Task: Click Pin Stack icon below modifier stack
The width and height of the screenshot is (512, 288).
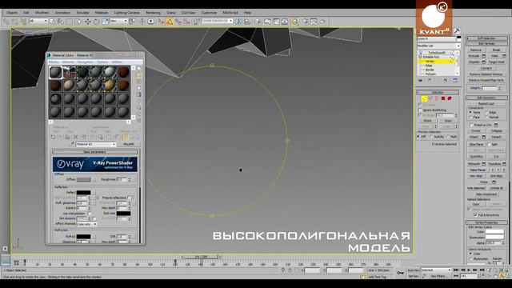Action: point(420,80)
